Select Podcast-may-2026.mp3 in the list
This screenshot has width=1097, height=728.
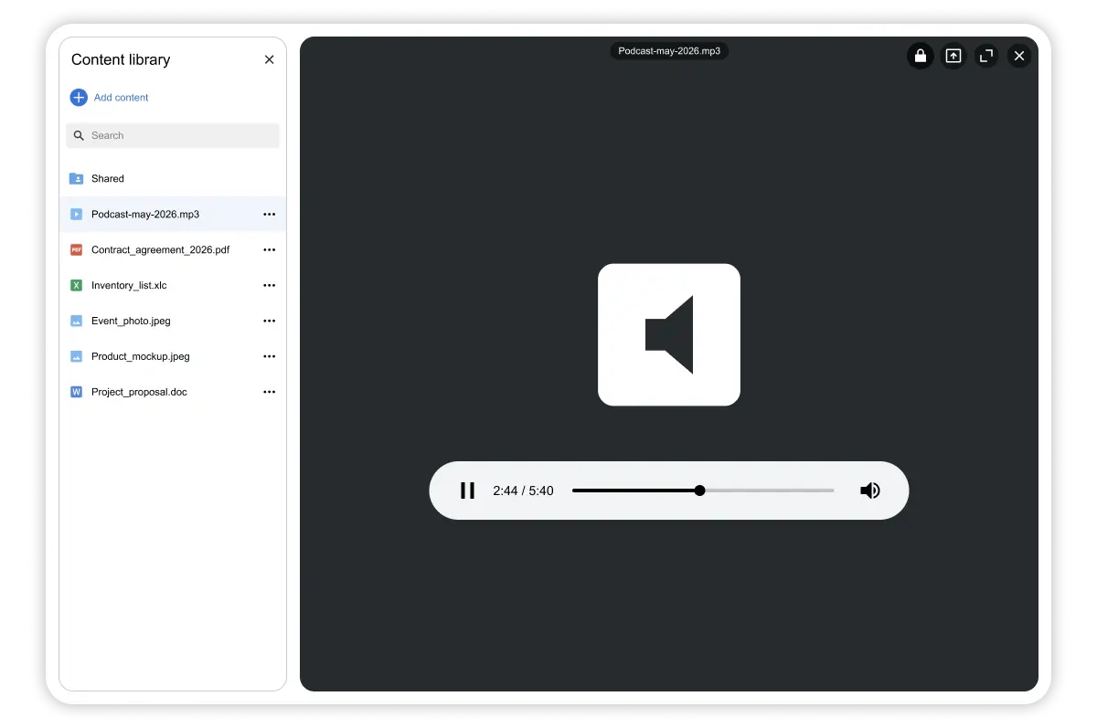[173, 214]
